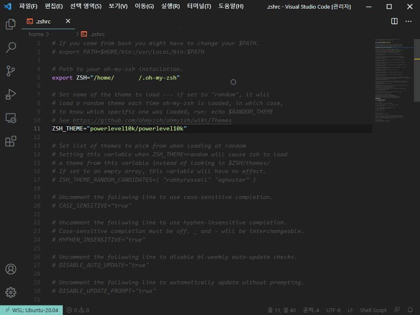Viewport: 420px width, 315px height.
Task: Select the .zshrc editor tab
Action: pyautogui.click(x=48, y=21)
